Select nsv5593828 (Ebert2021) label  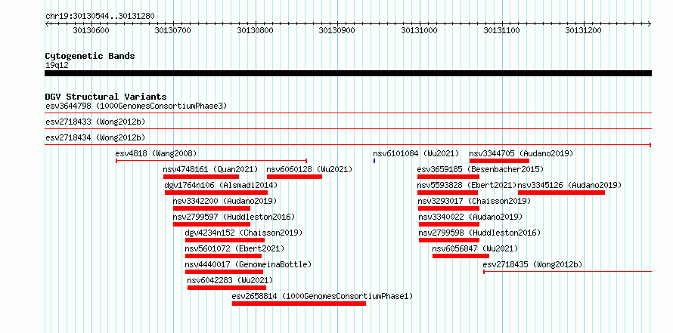tap(467, 185)
